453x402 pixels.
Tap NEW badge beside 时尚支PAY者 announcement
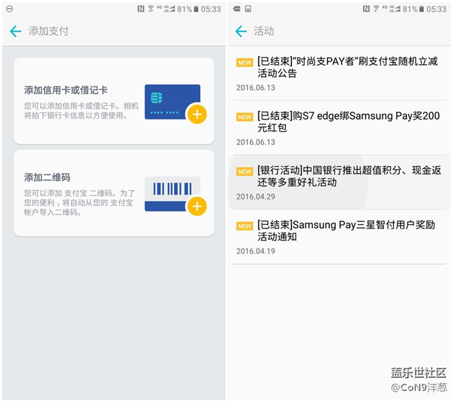(x=245, y=63)
